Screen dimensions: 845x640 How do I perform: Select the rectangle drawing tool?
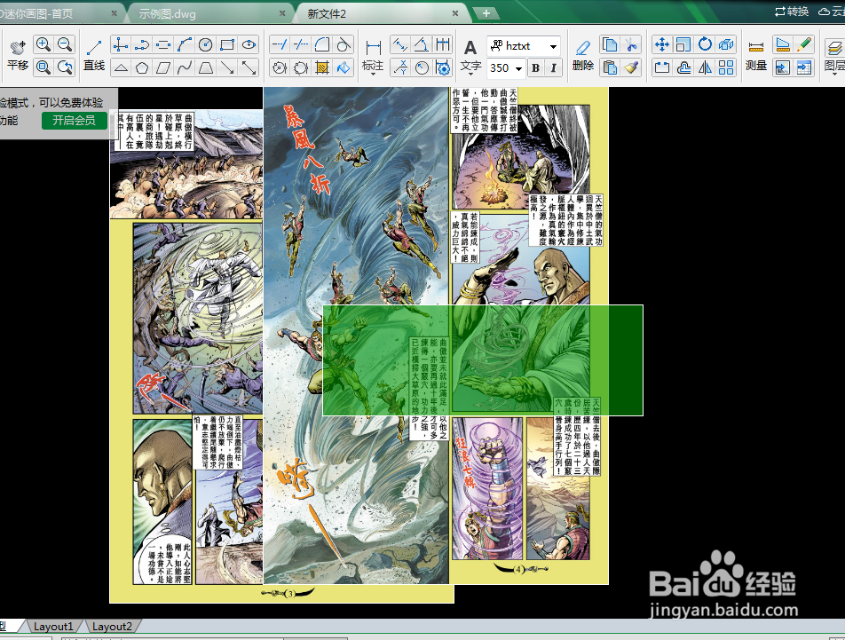(227, 44)
